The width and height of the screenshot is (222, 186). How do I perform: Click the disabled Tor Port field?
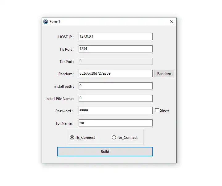coord(115,61)
